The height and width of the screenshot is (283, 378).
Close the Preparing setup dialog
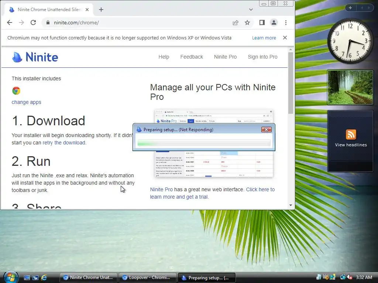point(267,129)
